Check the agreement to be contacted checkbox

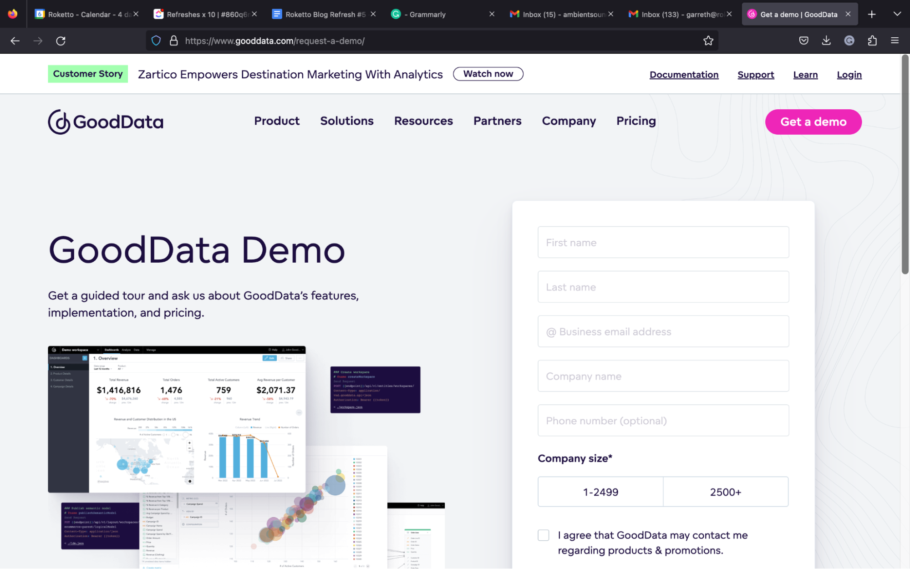(543, 535)
